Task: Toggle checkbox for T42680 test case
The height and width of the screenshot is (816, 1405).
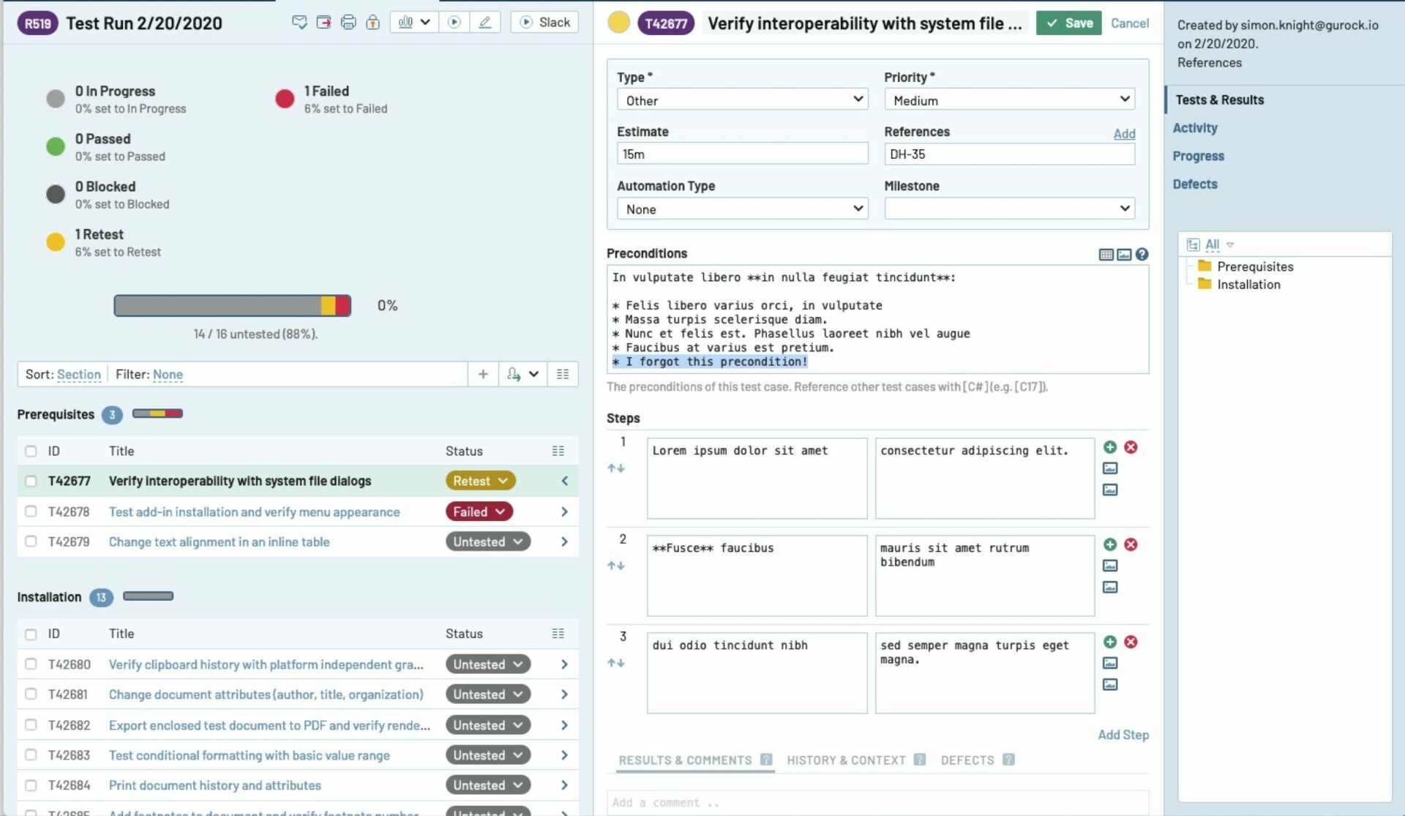Action: point(30,664)
